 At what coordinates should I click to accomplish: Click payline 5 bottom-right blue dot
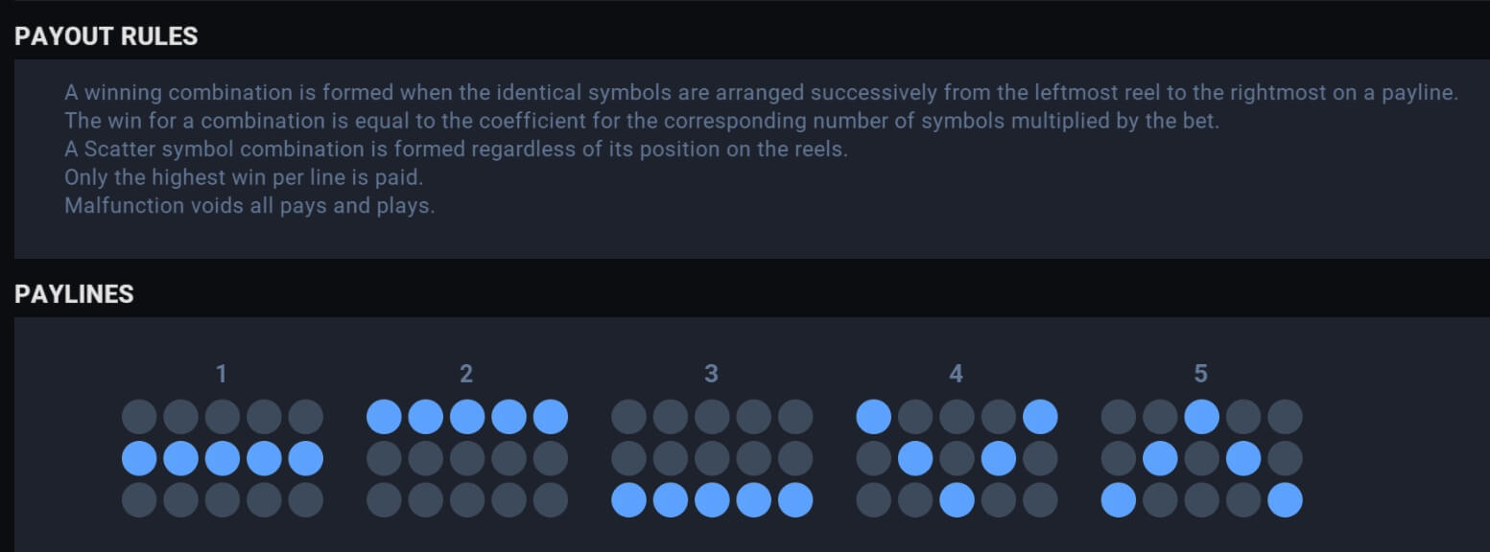coord(1284,500)
